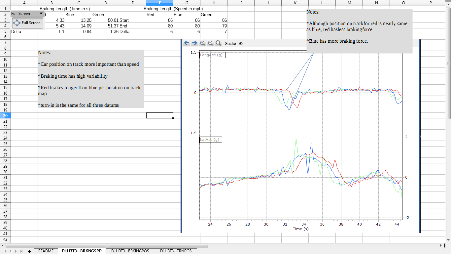Select column F header
451x254 pixels.
pos(159,3)
